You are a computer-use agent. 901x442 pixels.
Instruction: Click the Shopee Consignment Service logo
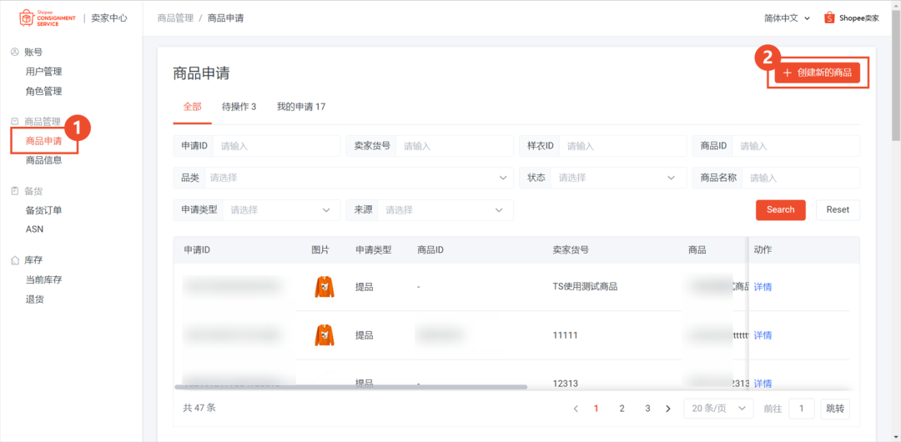pos(47,18)
